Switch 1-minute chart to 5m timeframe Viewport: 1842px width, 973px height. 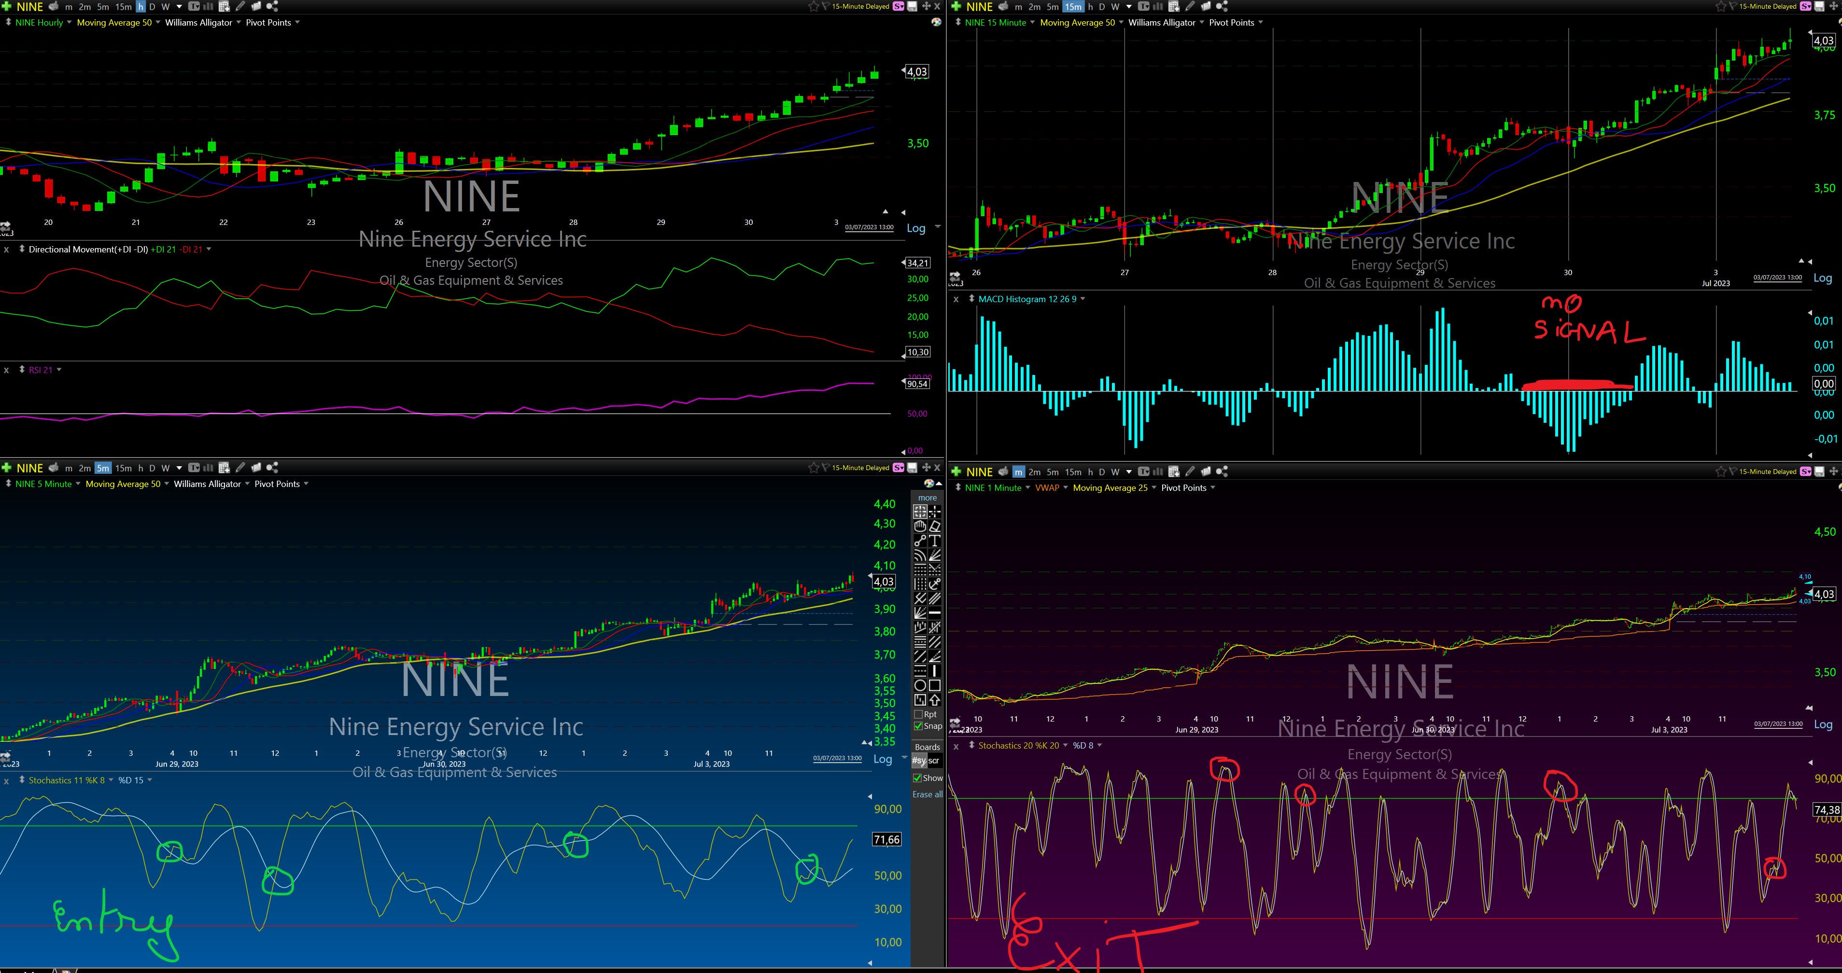(x=1053, y=472)
